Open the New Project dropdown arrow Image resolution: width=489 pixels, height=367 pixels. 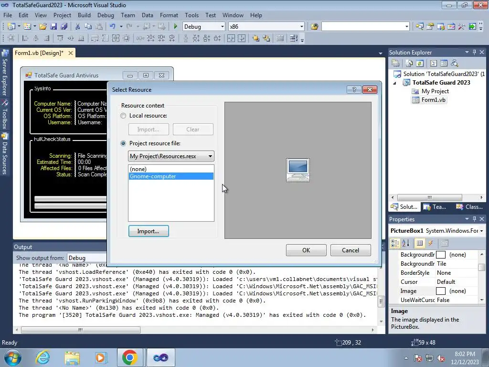(x=19, y=27)
